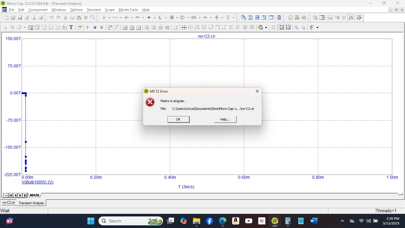Switch to the no-C2.cir tab
The width and height of the screenshot is (405, 228).
9,202
